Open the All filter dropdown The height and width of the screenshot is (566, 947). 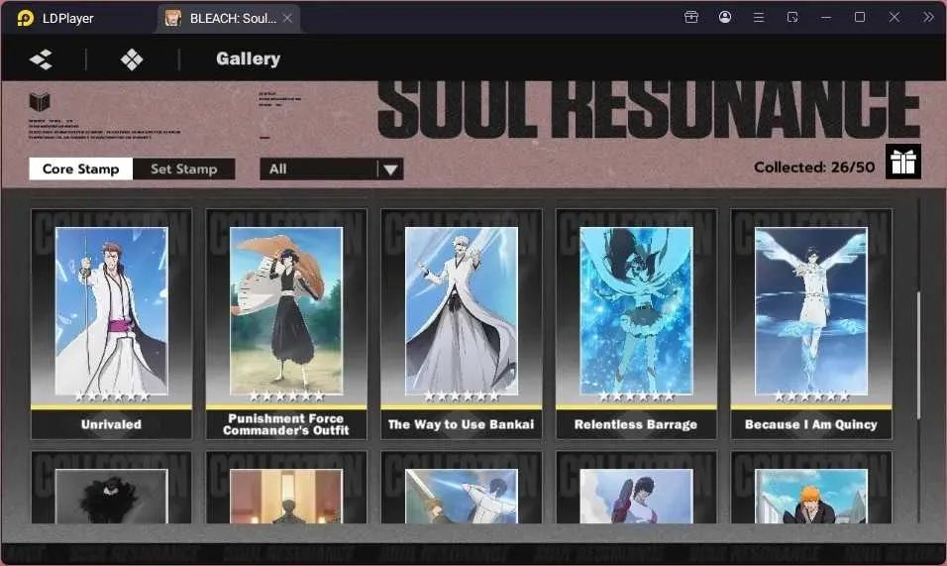pyautogui.click(x=332, y=170)
